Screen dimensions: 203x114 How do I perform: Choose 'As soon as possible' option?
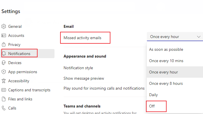175,49
